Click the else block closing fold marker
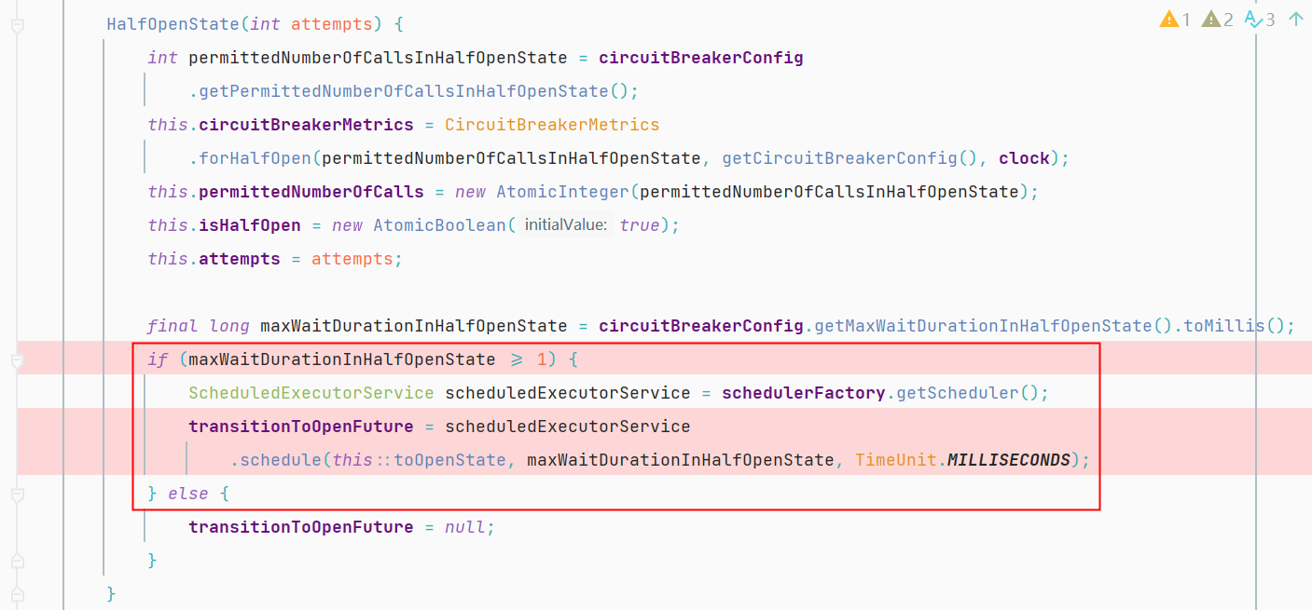 click(x=18, y=561)
